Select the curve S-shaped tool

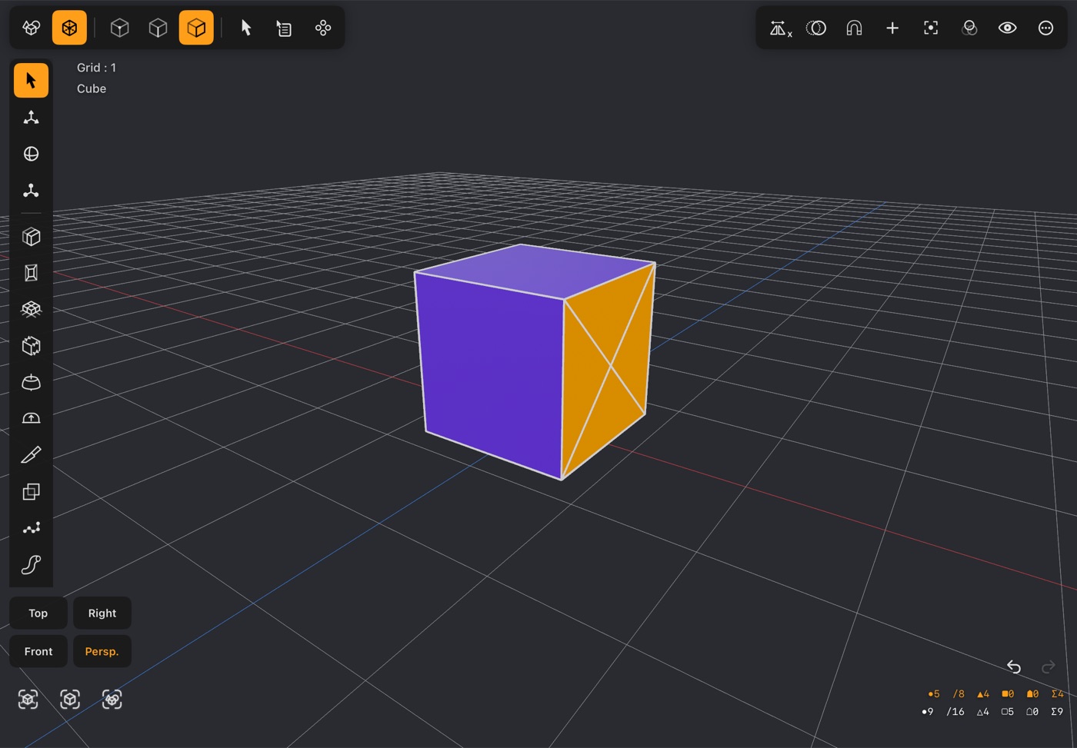pyautogui.click(x=31, y=565)
